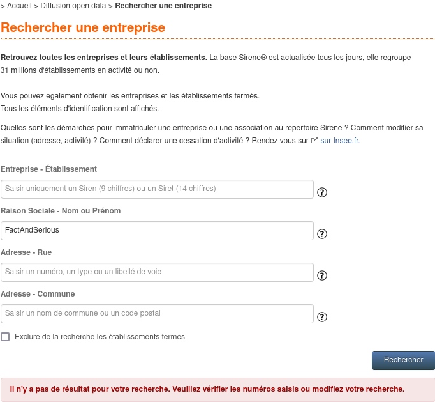
Task: Focus the Siren or Siret input field
Action: point(157,189)
